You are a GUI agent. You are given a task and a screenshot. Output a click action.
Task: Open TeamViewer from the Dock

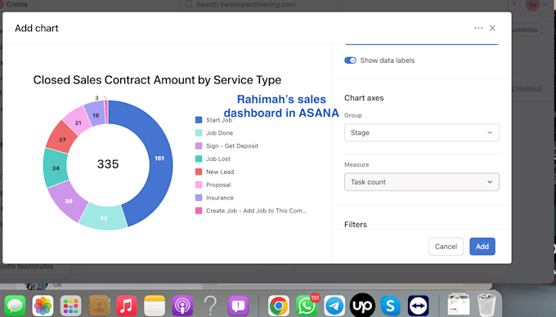click(419, 306)
